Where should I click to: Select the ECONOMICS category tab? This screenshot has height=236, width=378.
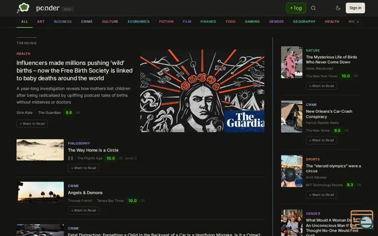click(x=138, y=22)
